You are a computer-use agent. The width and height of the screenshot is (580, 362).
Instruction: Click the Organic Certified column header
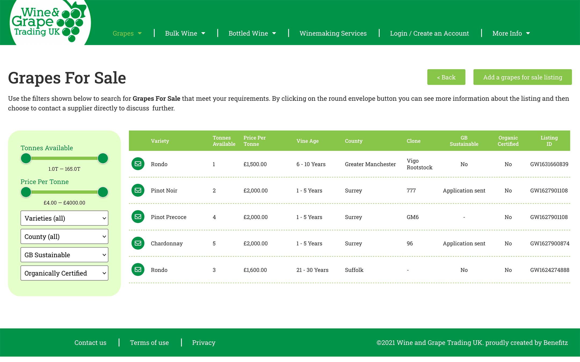point(508,141)
